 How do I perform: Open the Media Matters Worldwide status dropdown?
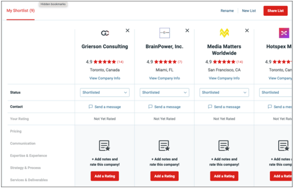tap(224, 92)
